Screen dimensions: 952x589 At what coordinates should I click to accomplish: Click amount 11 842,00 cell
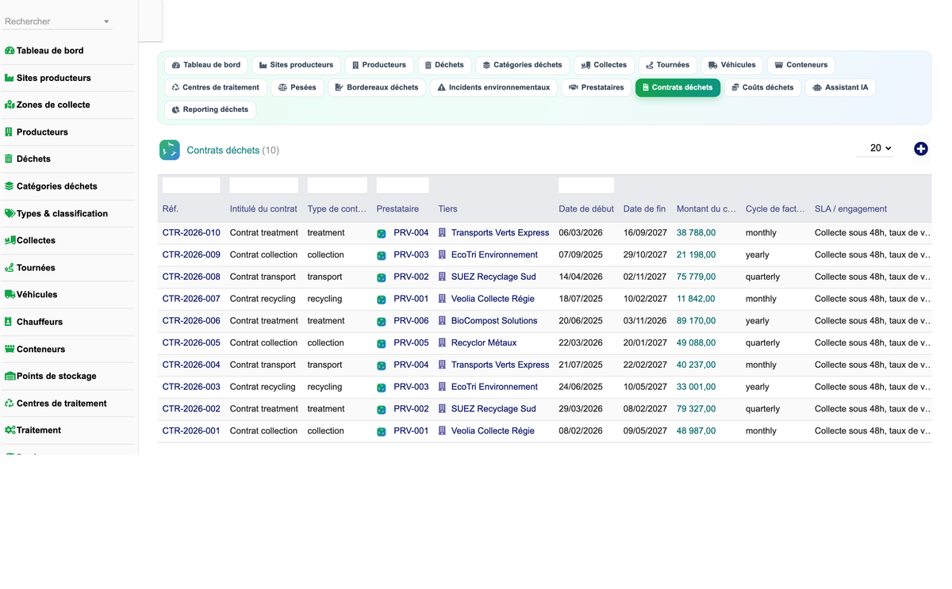(696, 299)
